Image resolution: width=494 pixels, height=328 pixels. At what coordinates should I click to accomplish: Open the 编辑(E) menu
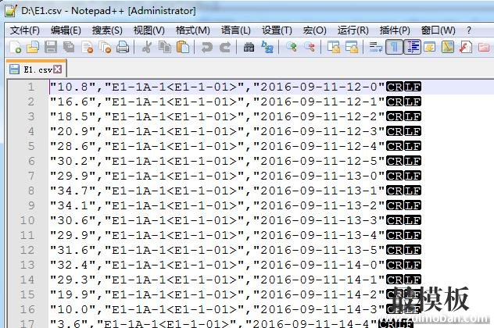coord(66,30)
